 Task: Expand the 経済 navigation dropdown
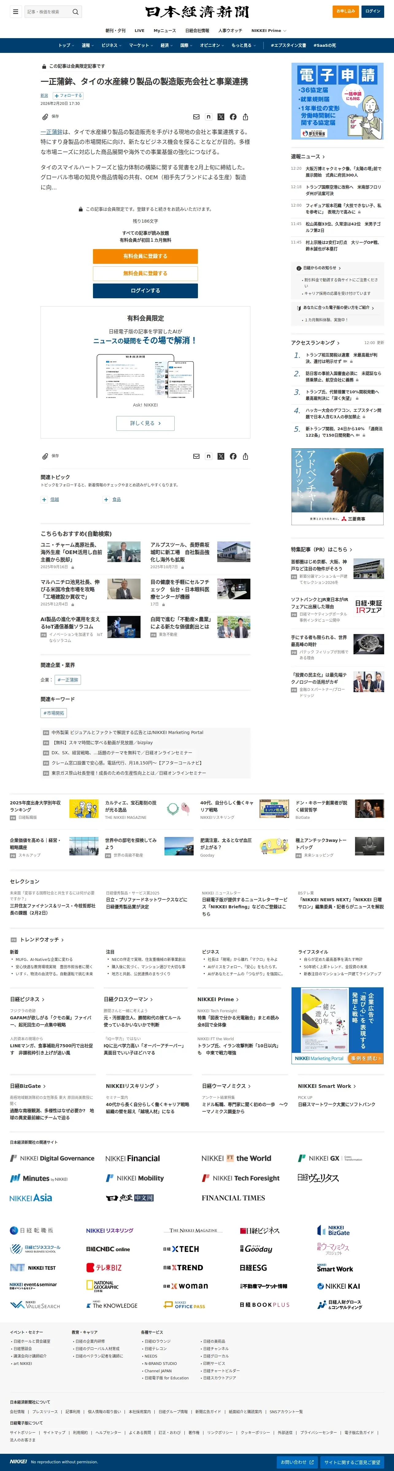pos(167,46)
